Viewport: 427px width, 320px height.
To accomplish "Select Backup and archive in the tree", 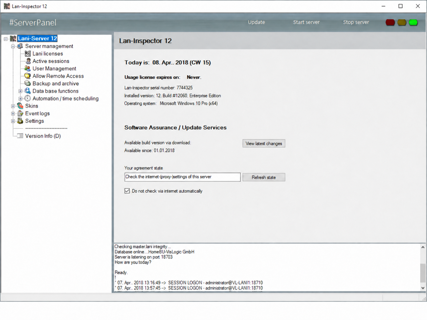I will [x=56, y=84].
